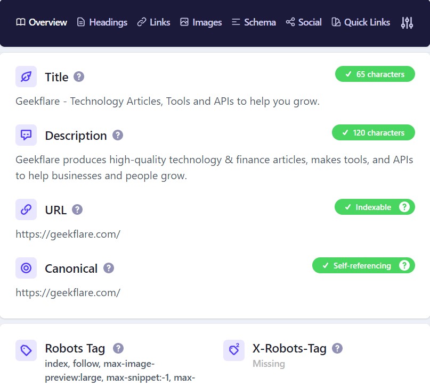Switch to the Headings tab
Image resolution: width=430 pixels, height=386 pixels.
tap(102, 22)
